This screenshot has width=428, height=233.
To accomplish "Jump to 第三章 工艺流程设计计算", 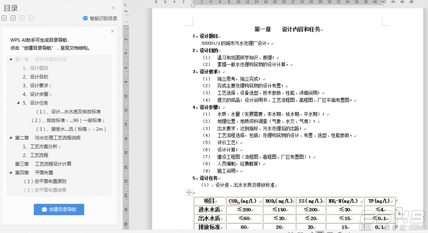I will coord(43,164).
